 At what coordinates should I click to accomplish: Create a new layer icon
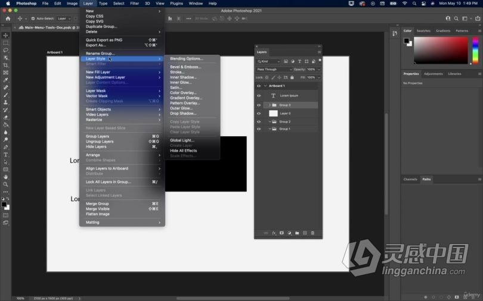click(305, 233)
